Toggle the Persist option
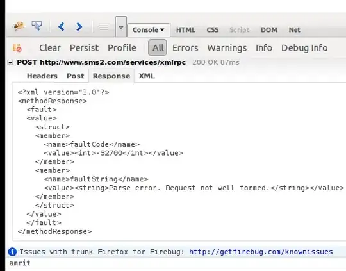Image resolution: width=346 pixels, height=271 pixels. (85, 48)
